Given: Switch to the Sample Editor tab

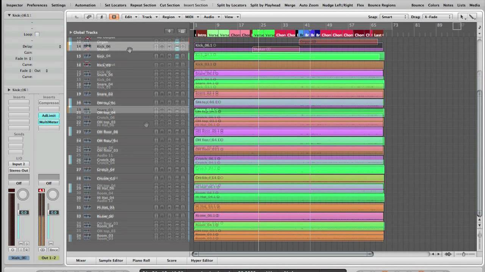Looking at the screenshot, I should (111, 260).
